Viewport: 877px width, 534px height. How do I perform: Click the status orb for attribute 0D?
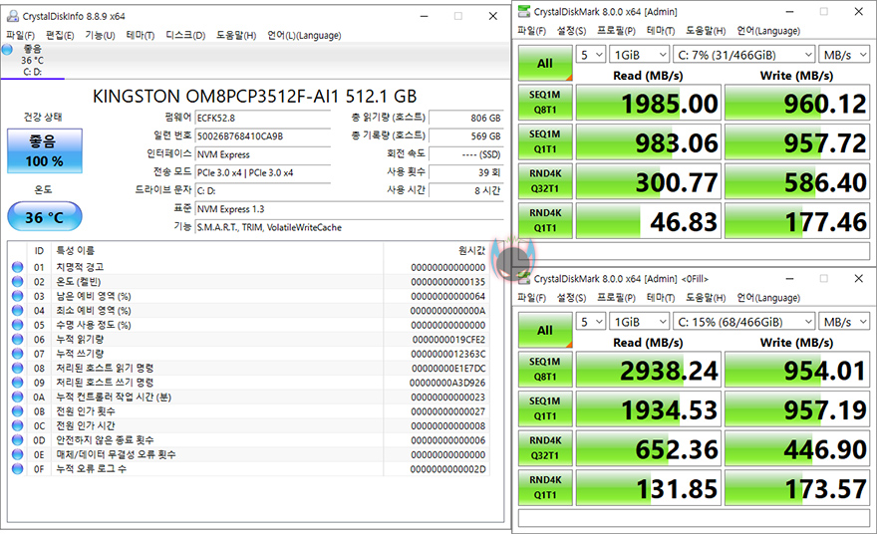pos(17,440)
